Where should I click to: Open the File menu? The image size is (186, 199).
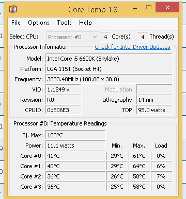[x=16, y=23]
